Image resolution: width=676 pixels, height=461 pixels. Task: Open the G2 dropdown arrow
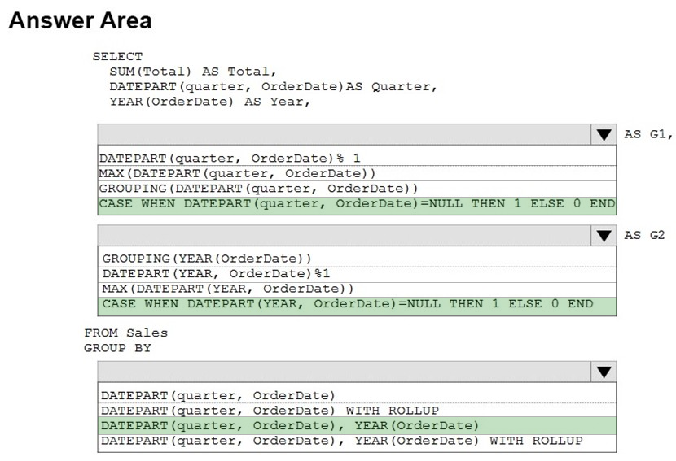[x=604, y=236]
